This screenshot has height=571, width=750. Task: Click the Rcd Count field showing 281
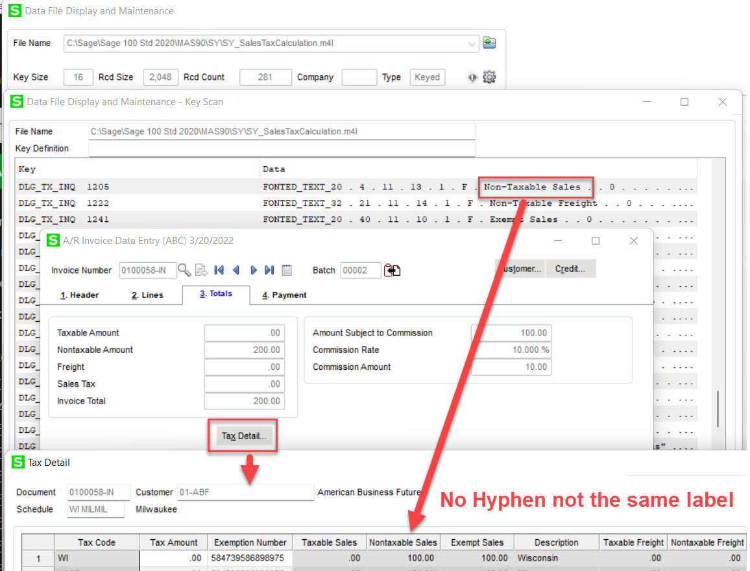[x=265, y=77]
